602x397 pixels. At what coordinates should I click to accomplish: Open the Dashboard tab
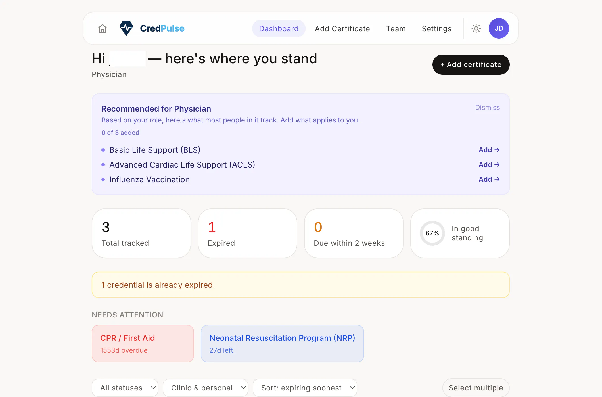tap(279, 28)
